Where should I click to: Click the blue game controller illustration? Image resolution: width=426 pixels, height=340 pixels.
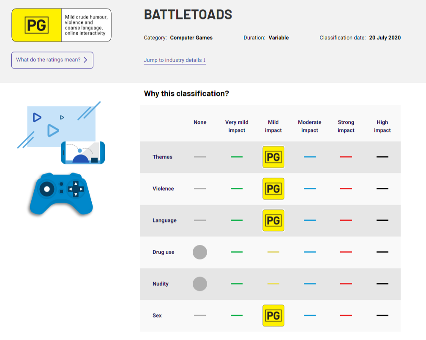tap(61, 193)
